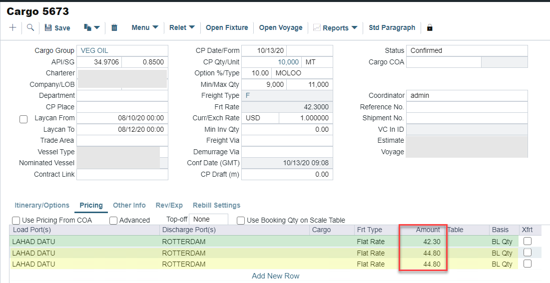Check the Advanced pricing checkbox
This screenshot has width=550, height=283.
113,220
